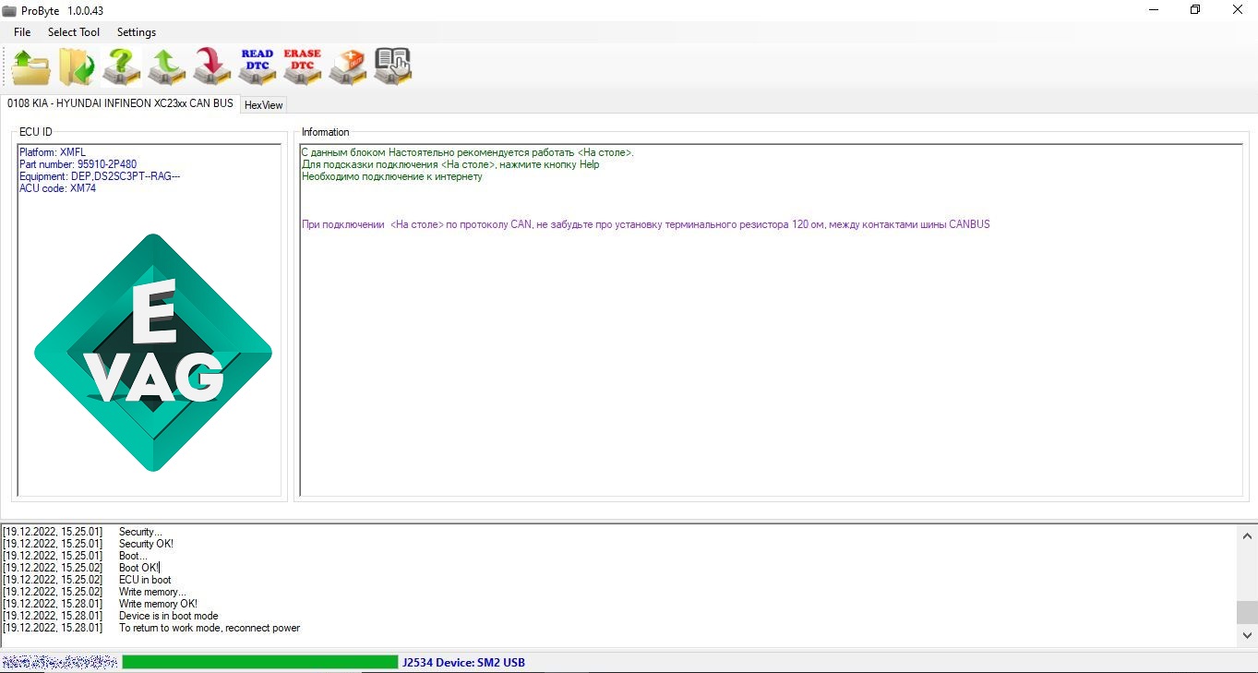This screenshot has width=1258, height=673.
Task: Restore down the ProByte window
Action: pyautogui.click(x=1195, y=10)
